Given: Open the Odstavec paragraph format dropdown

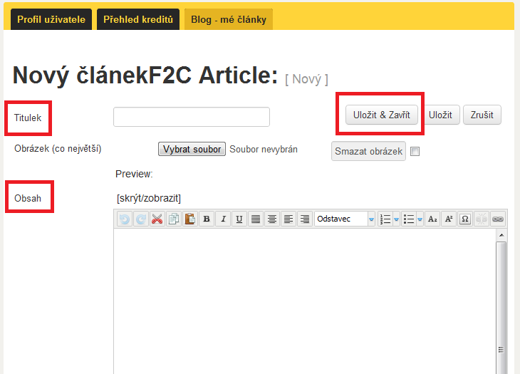Looking at the screenshot, I should [x=345, y=219].
